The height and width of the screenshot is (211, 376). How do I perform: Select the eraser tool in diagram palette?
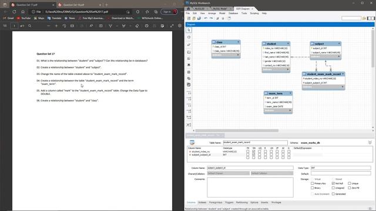189,45
